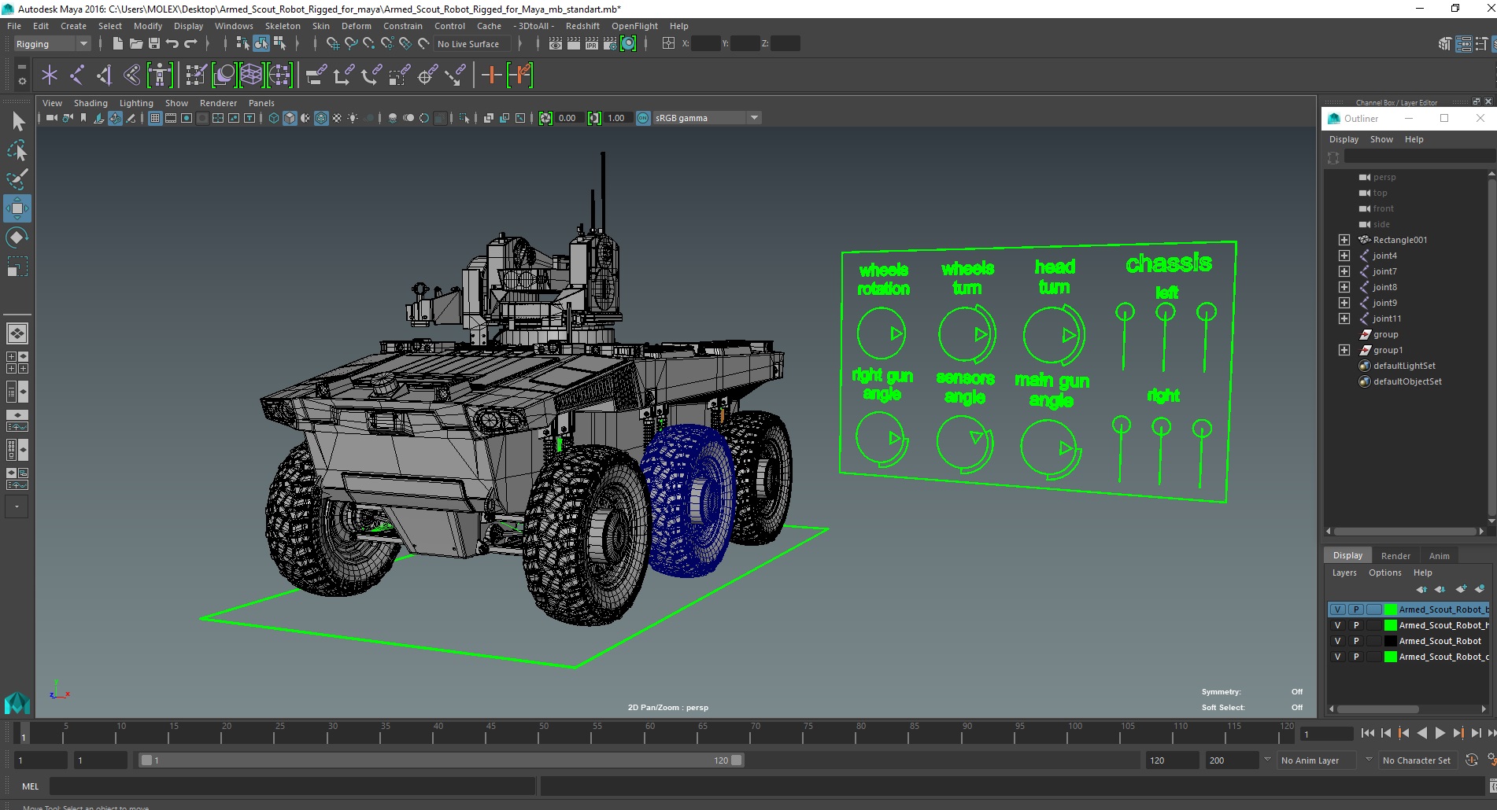Open the Rigging menu set dropdown
1497x810 pixels.
pos(52,44)
